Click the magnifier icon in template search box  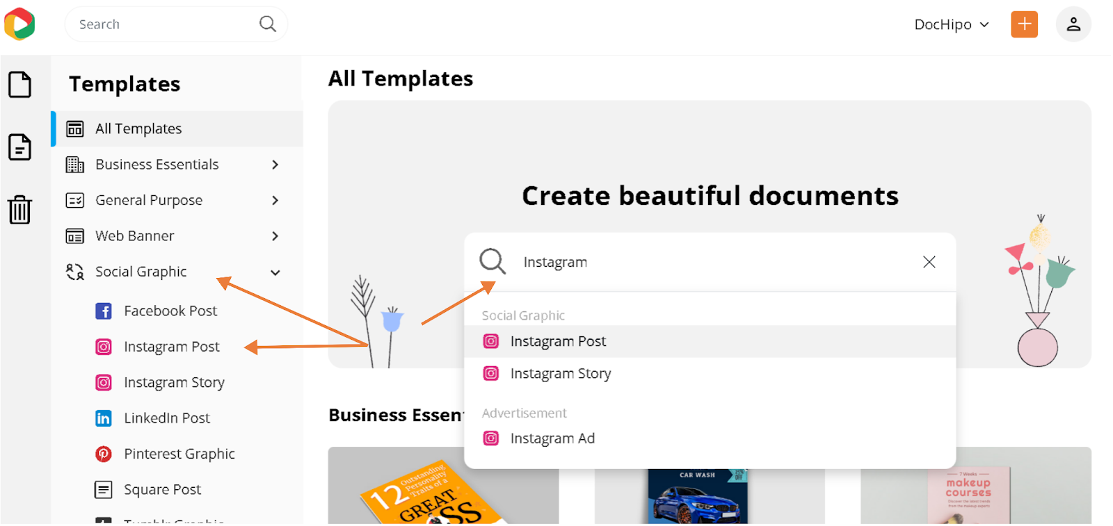[493, 261]
